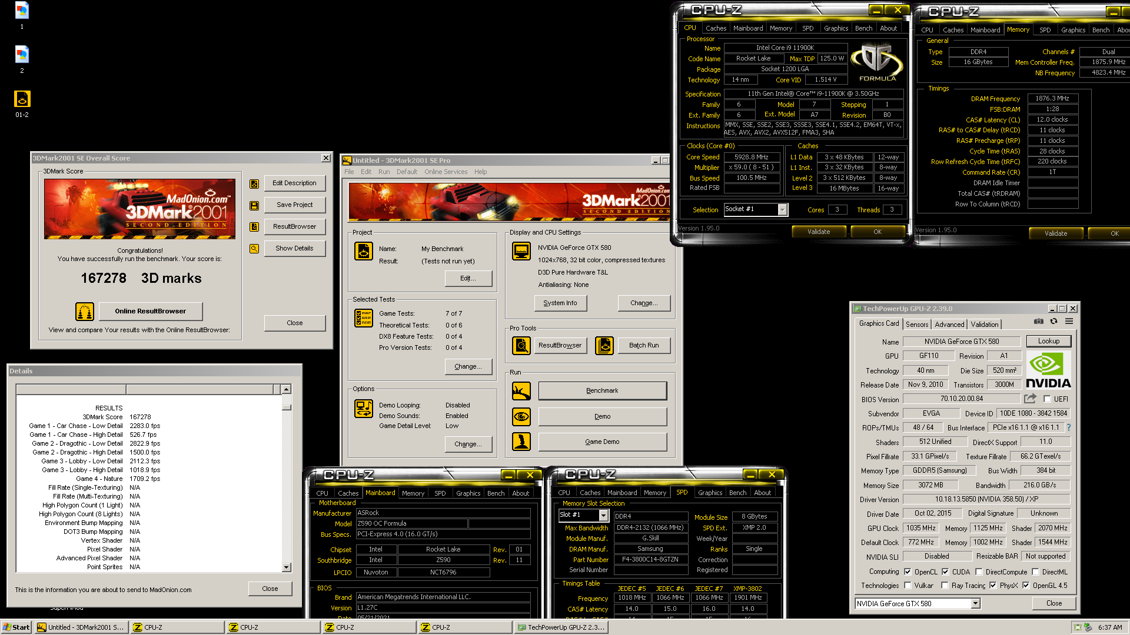Click the Display and CPU Settings monitor icon
Image resolution: width=1130 pixels, height=635 pixels.
pyautogui.click(x=521, y=251)
